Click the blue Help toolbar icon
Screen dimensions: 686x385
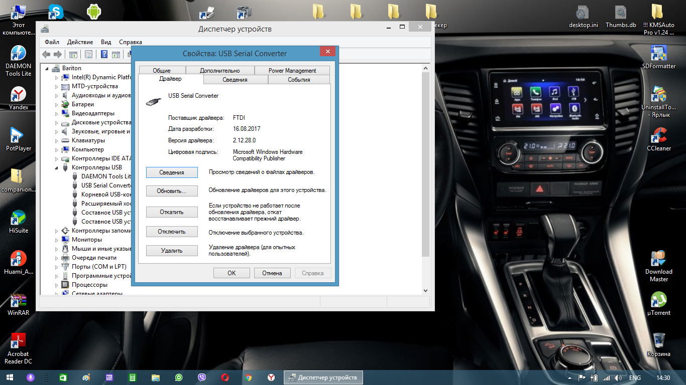tap(104, 54)
